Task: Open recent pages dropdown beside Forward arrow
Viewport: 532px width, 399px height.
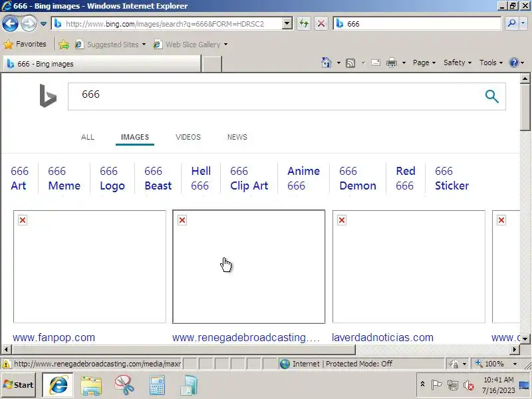Action: (43, 24)
